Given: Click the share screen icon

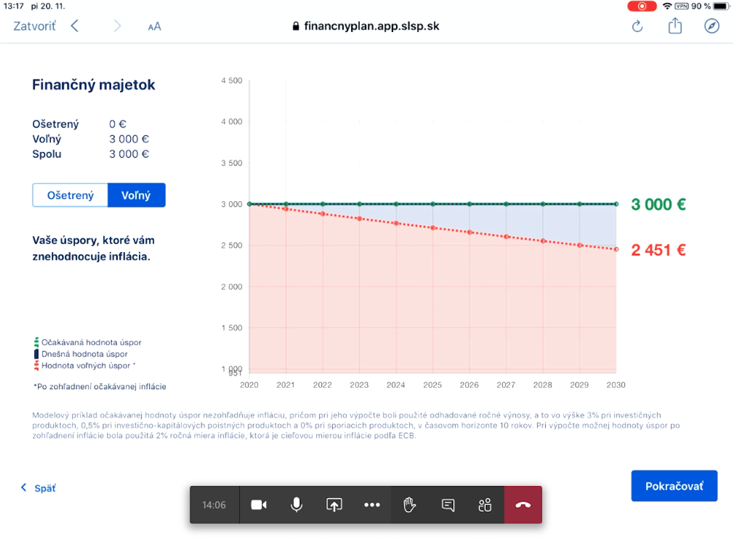Looking at the screenshot, I should [334, 505].
